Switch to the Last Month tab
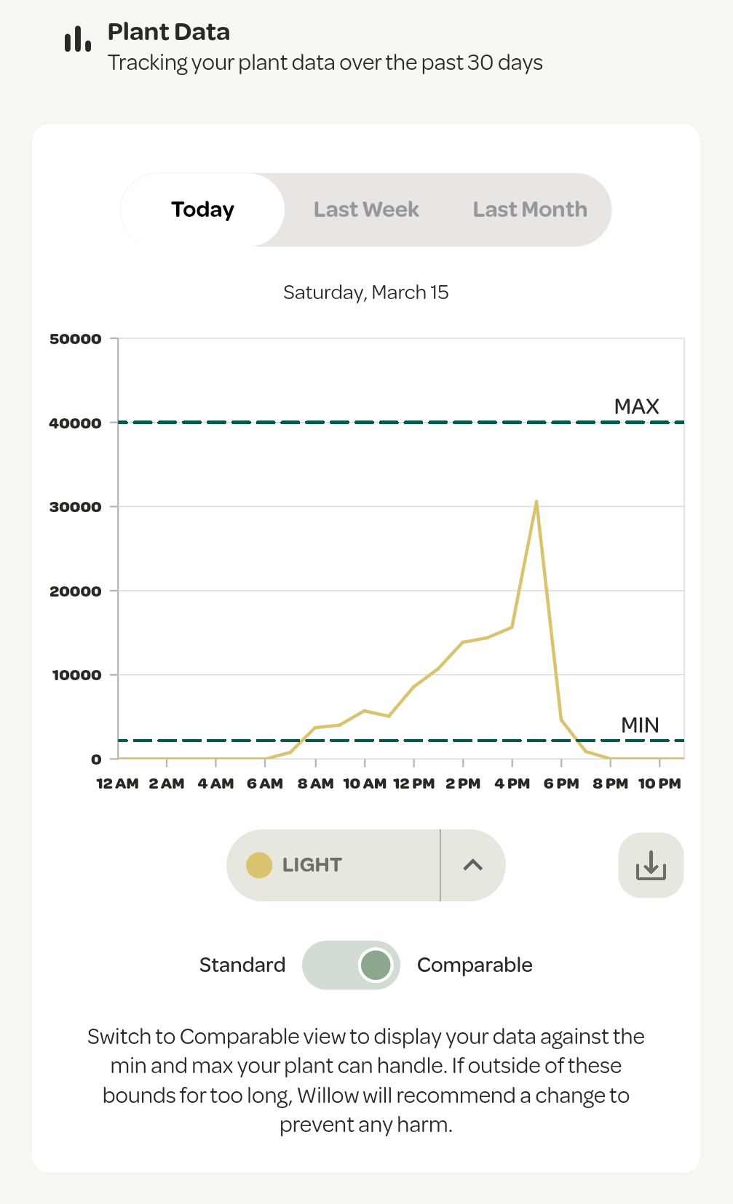733x1204 pixels. (x=530, y=210)
